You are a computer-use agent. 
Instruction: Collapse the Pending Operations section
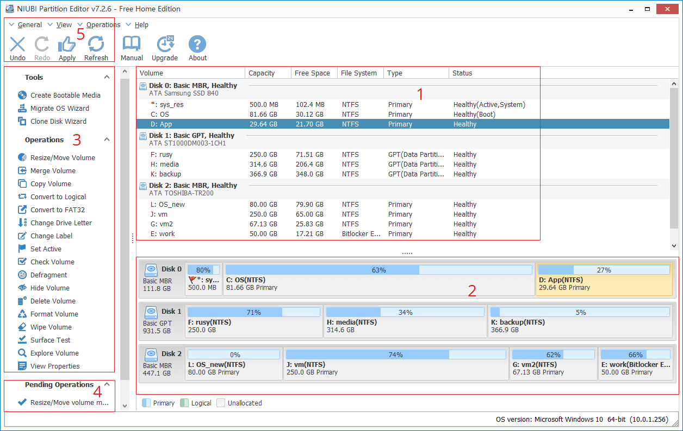coord(107,384)
